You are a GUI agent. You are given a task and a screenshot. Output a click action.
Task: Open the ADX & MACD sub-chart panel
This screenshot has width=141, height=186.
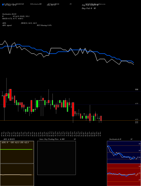click(17, 163)
